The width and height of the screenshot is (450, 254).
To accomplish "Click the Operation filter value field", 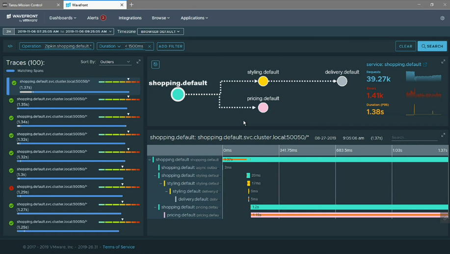I will 68,46.
